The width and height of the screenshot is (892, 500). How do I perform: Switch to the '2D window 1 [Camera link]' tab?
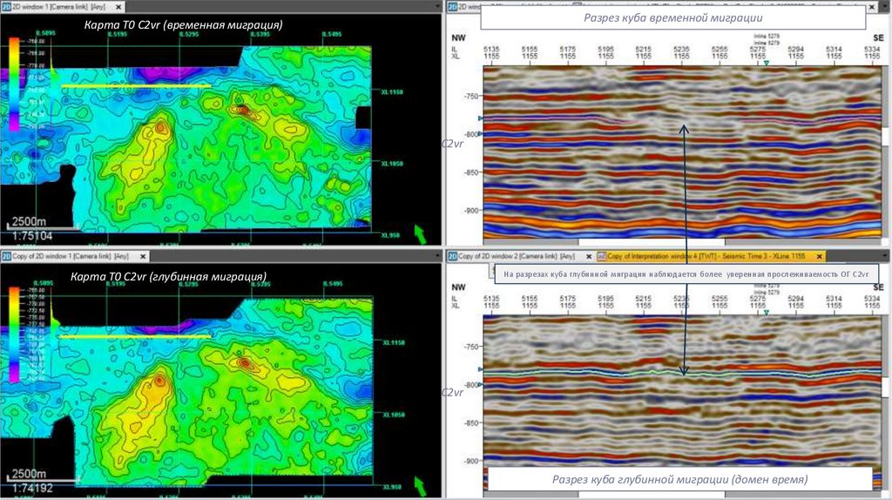click(x=63, y=7)
